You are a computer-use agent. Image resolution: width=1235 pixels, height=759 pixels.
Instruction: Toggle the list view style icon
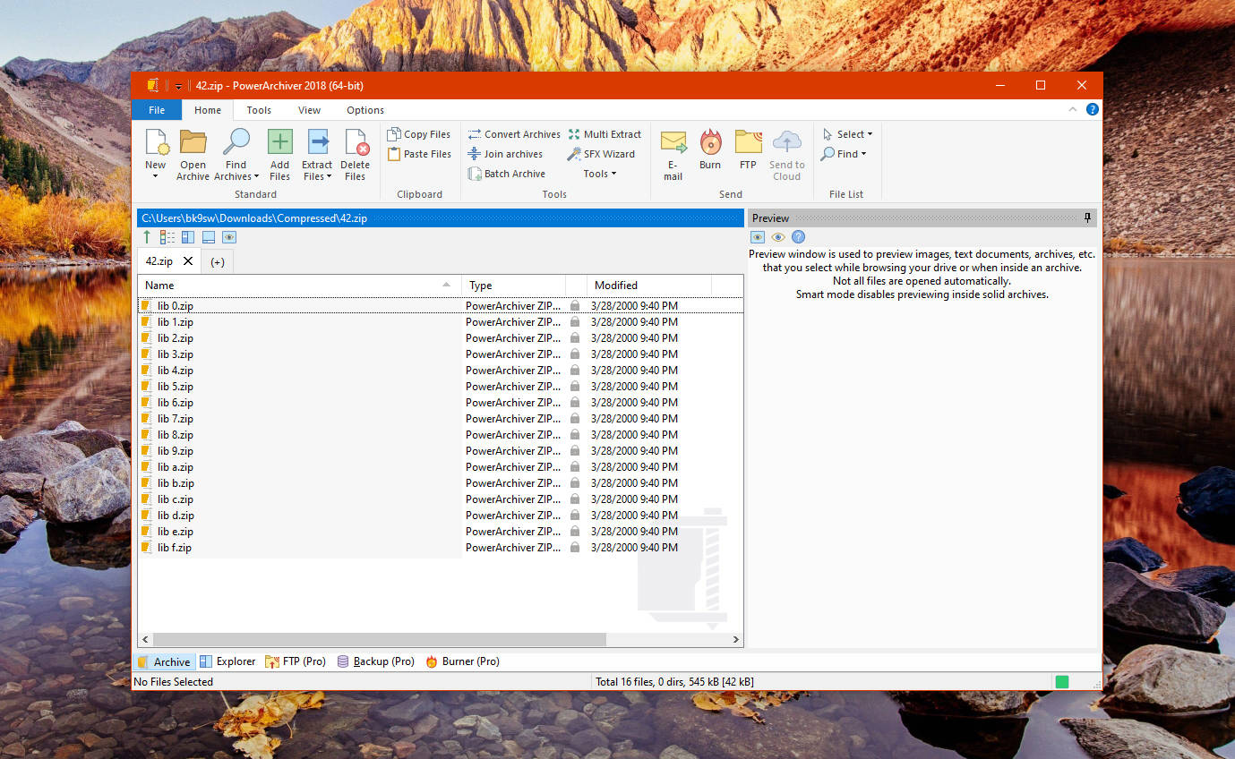click(167, 237)
